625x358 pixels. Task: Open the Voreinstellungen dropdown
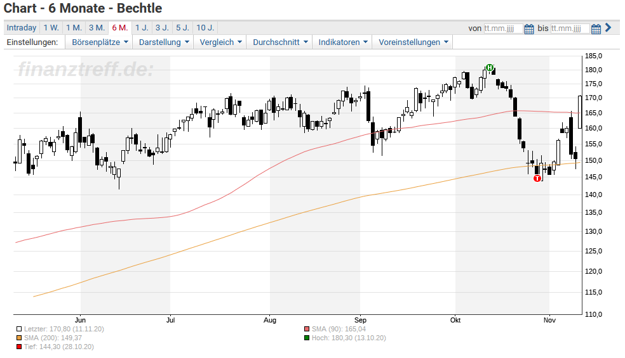(x=413, y=42)
